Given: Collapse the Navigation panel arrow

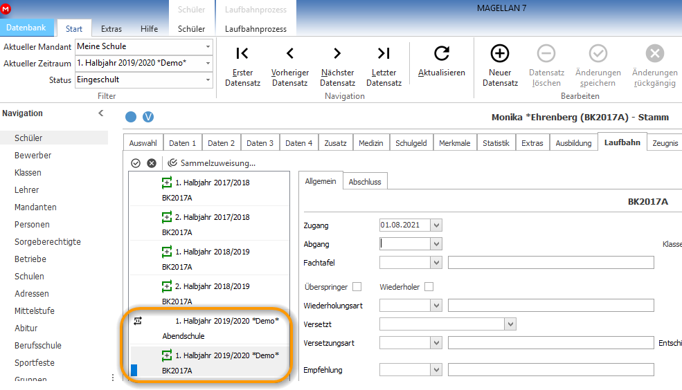Looking at the screenshot, I should point(101,113).
